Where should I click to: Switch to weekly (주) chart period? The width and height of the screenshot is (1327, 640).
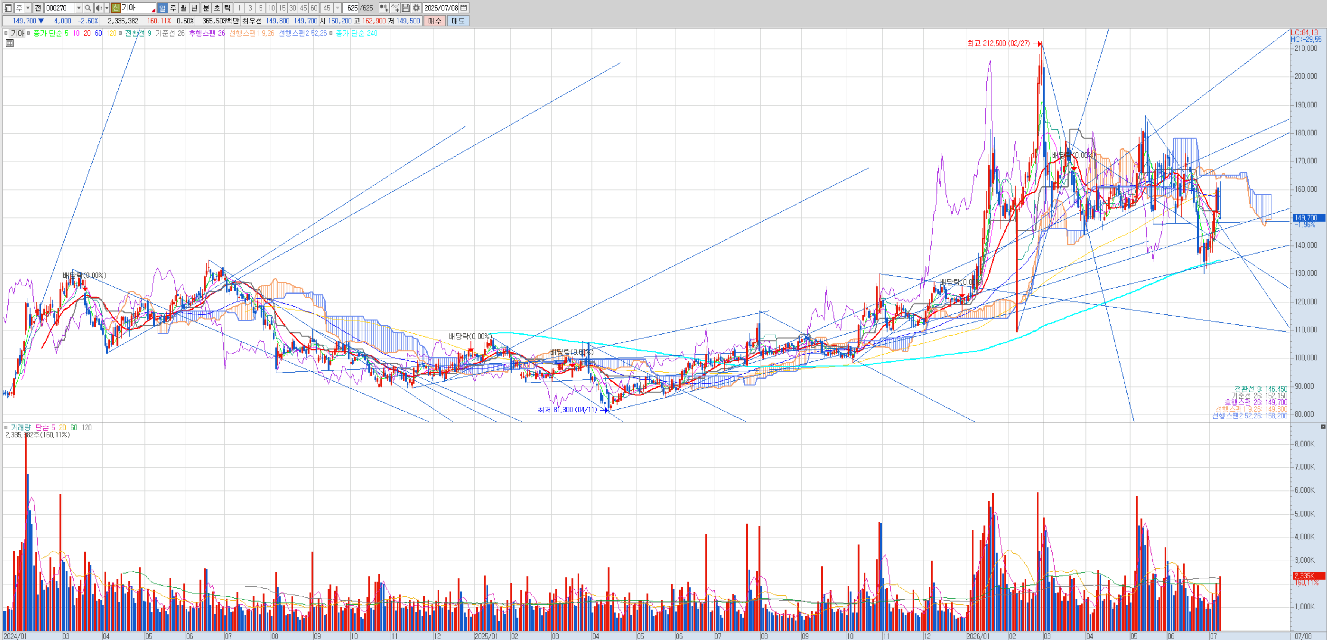(173, 8)
